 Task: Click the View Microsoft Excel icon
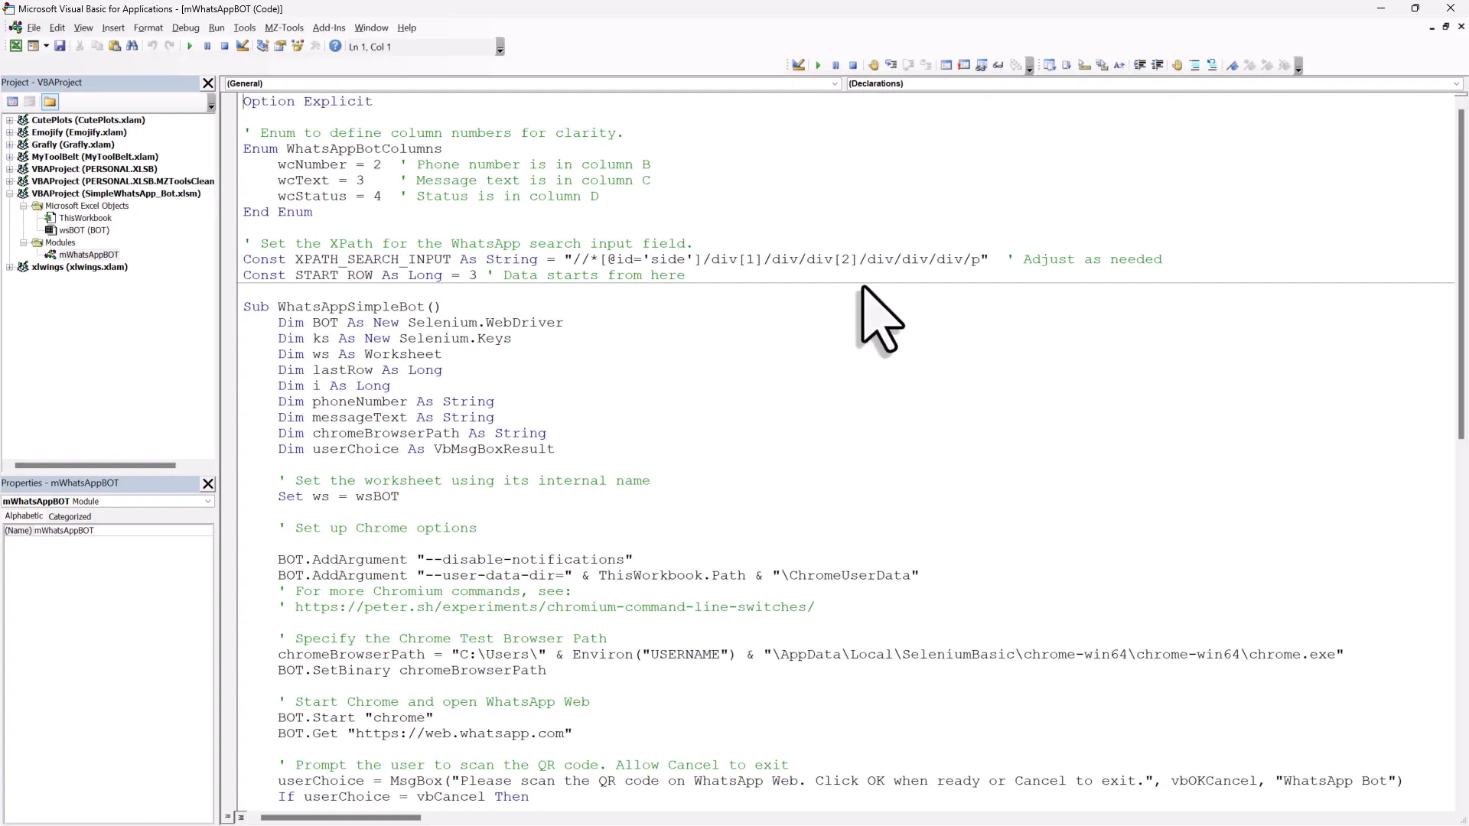pos(15,46)
